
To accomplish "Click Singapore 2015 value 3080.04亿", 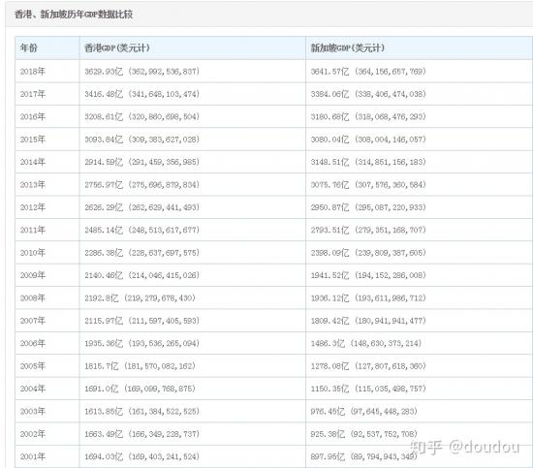I will point(329,140).
